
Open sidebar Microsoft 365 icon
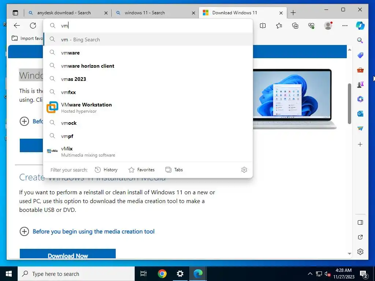pos(360,99)
